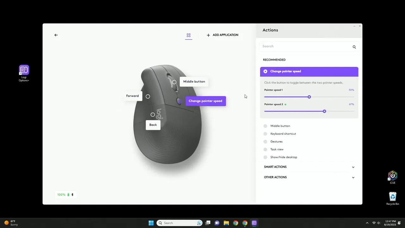Click the Forward button hotspot on the mouse
Image resolution: width=405 pixels, height=228 pixels.
pyautogui.click(x=148, y=96)
